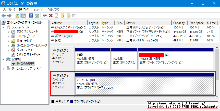
Task: Open the ファイル(F) menu
Action: pos(9,9)
